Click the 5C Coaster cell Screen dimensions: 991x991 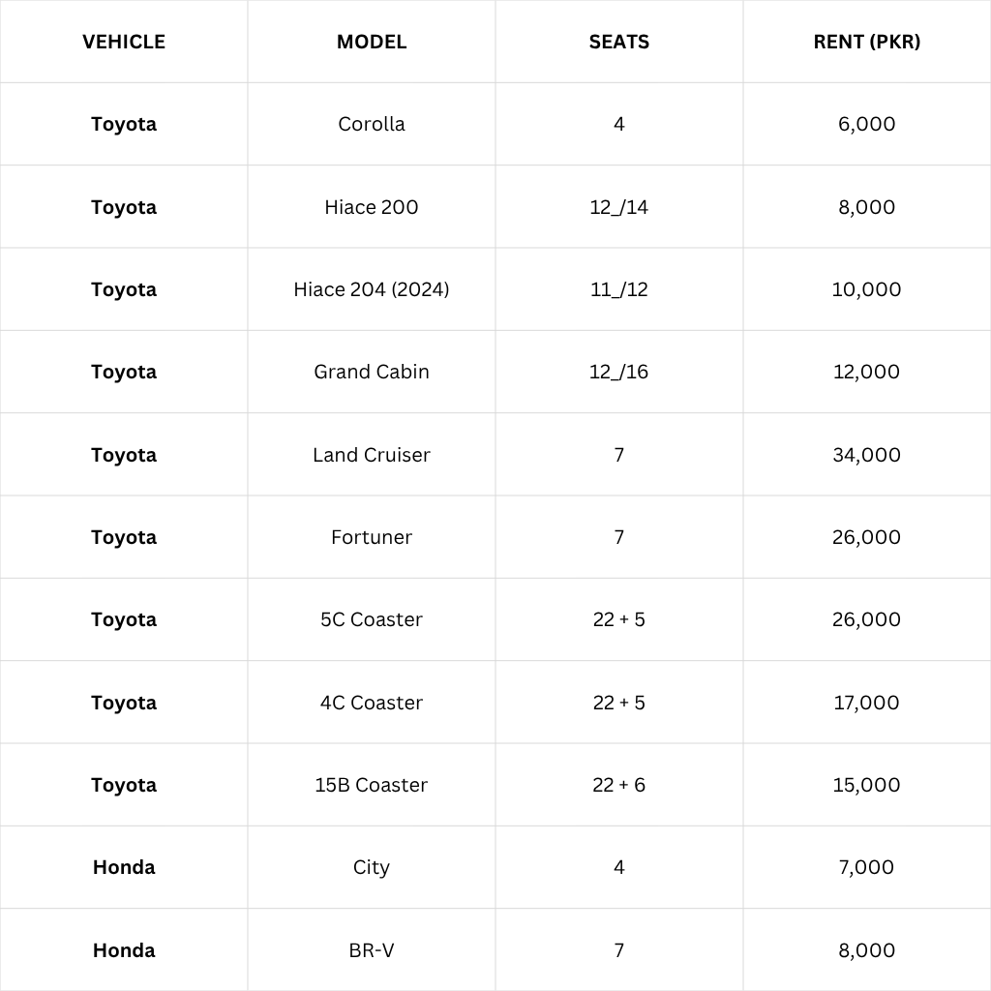[x=372, y=619]
